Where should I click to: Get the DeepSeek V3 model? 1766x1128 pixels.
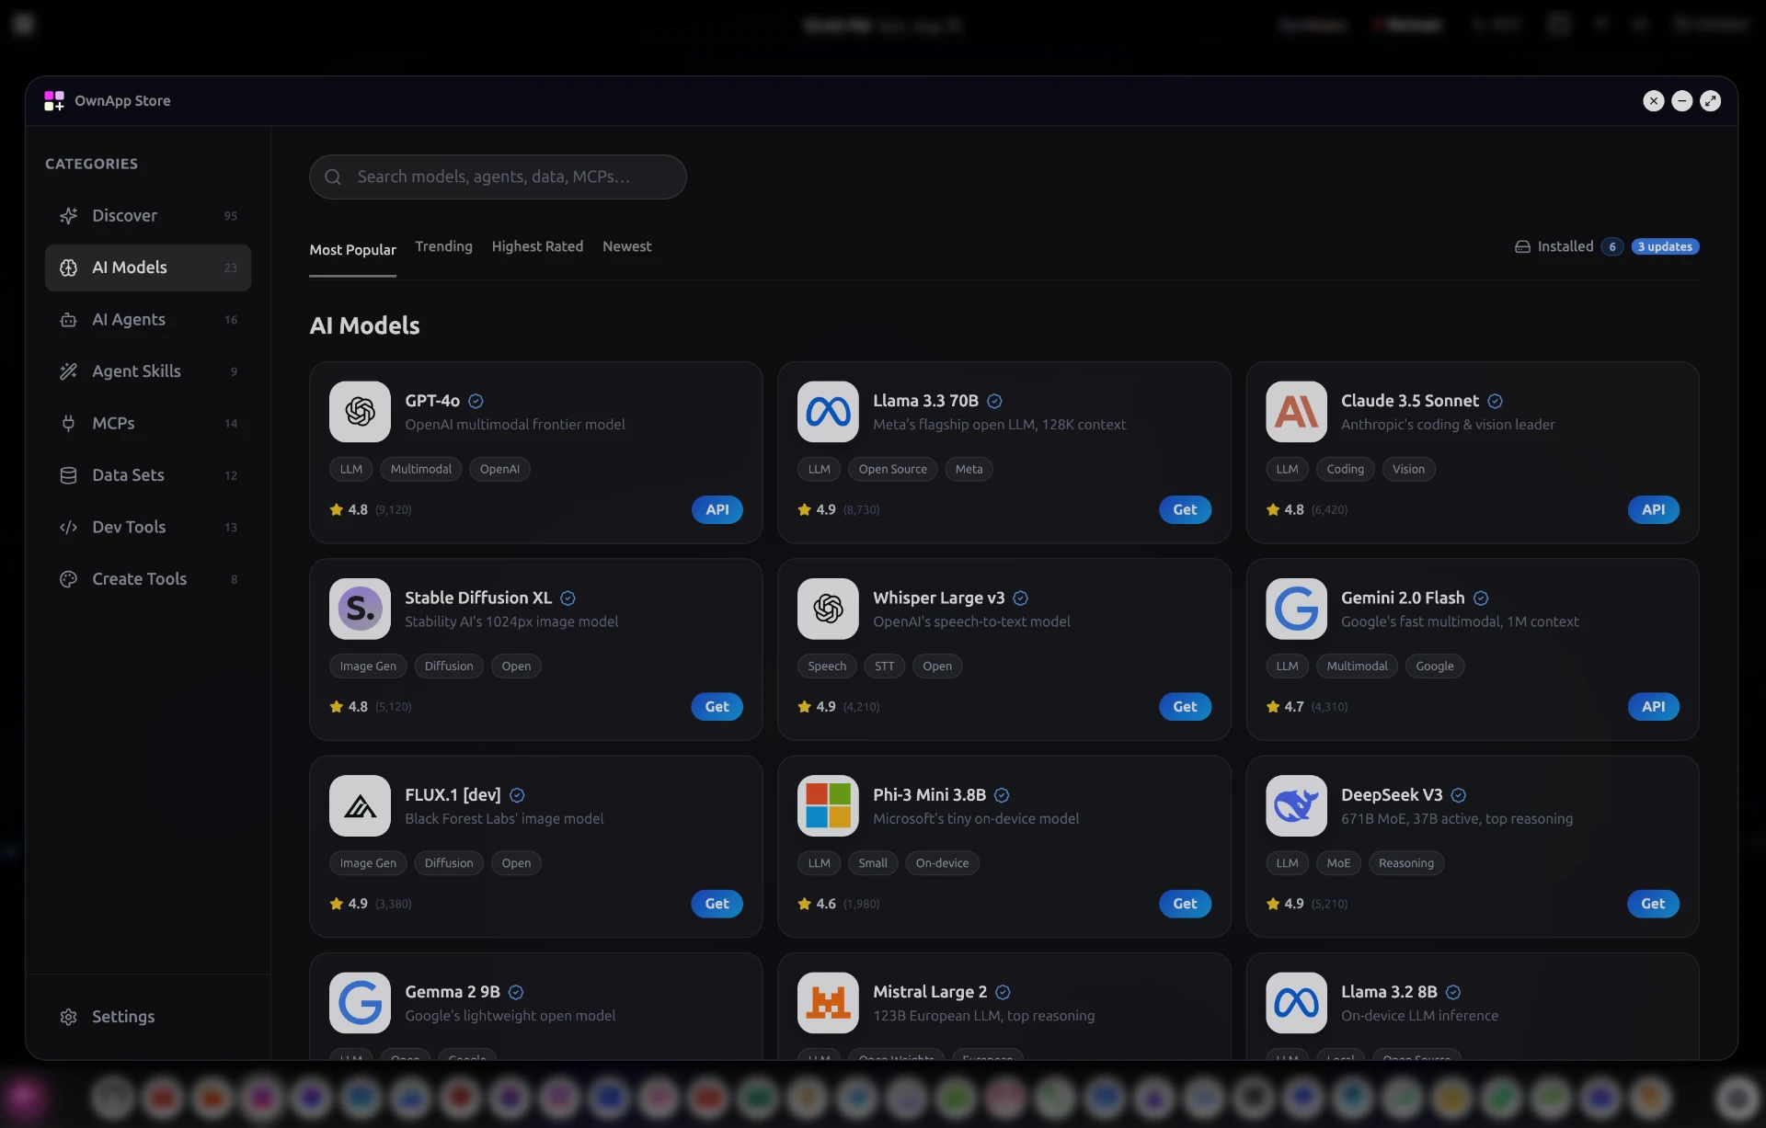(1653, 904)
